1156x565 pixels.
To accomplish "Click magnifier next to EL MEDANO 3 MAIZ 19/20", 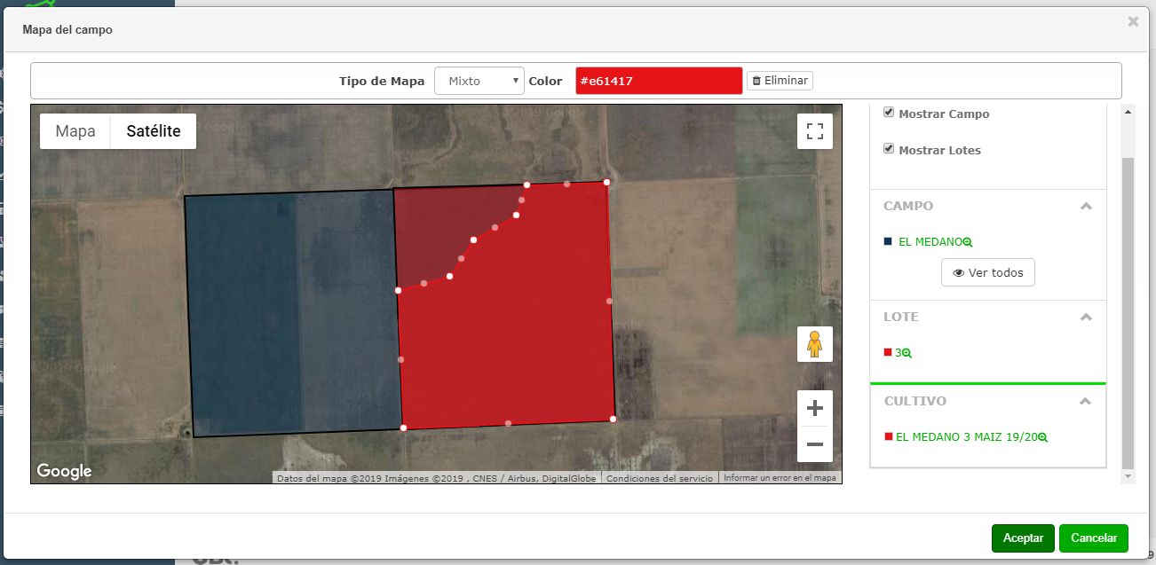I will click(1043, 437).
